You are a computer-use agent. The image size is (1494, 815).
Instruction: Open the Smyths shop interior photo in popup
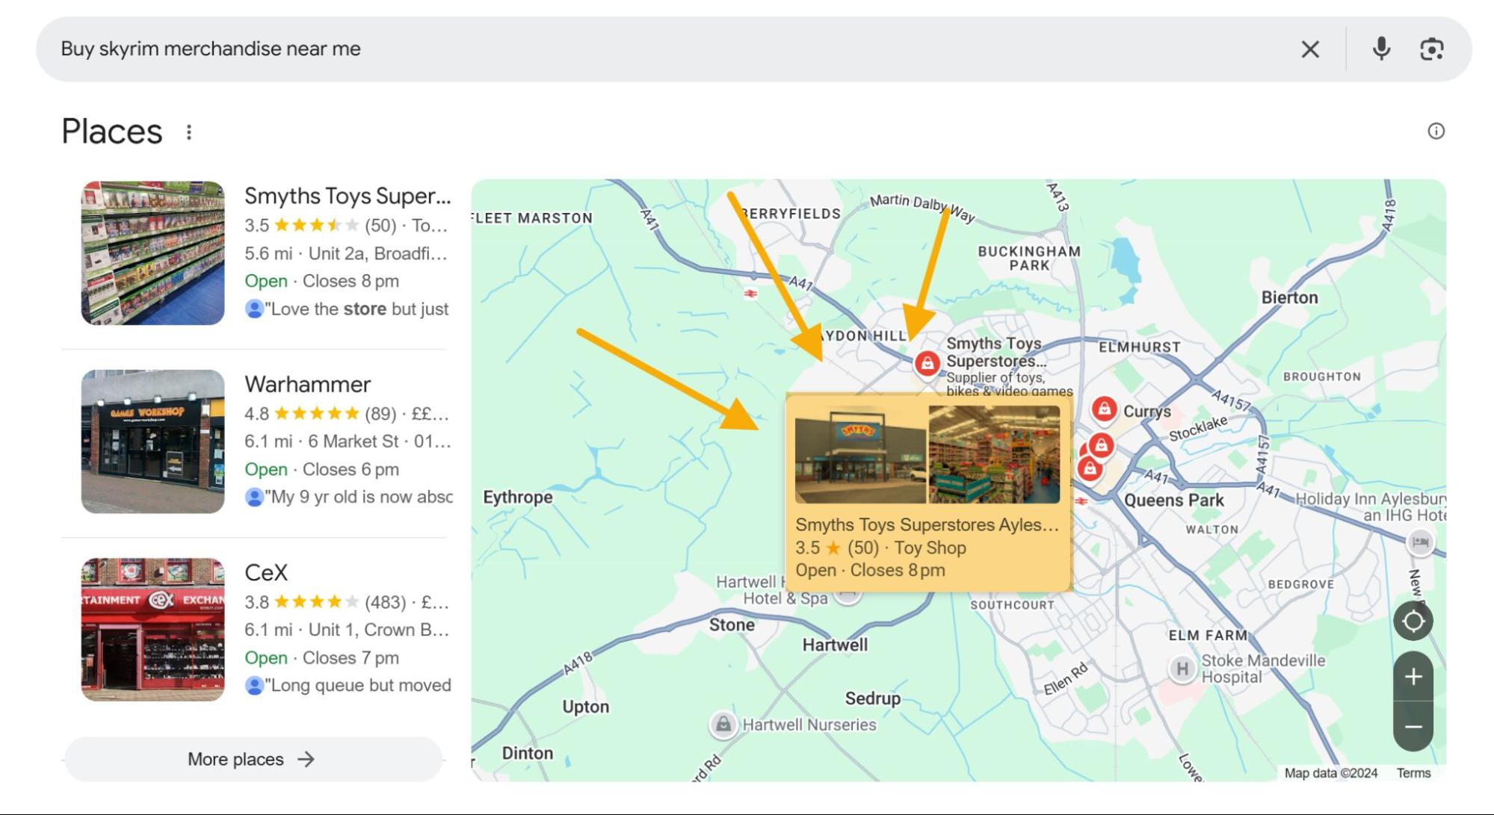coord(994,455)
